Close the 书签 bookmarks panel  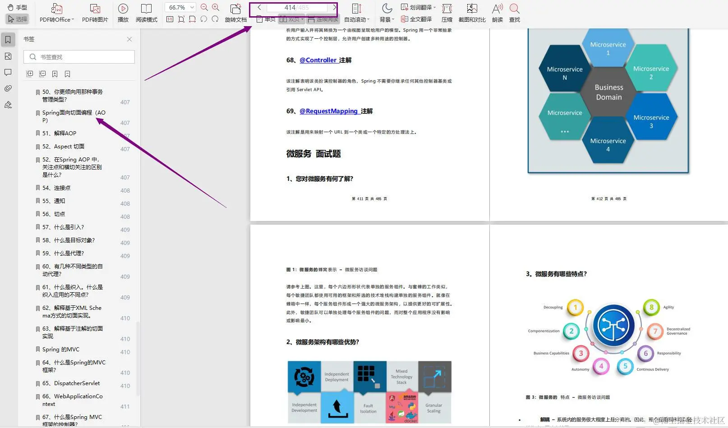(129, 39)
